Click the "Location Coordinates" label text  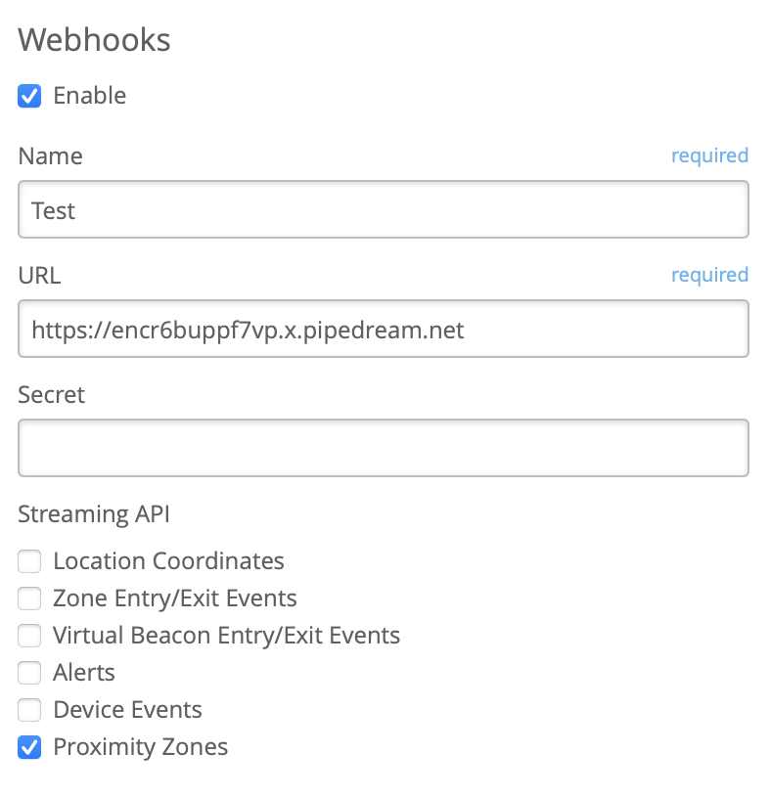pos(168,561)
